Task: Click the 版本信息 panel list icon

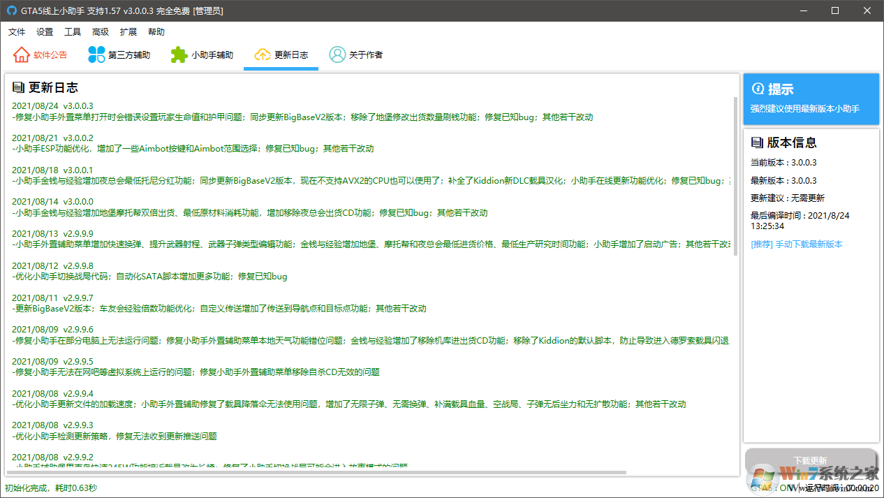Action: coord(757,142)
